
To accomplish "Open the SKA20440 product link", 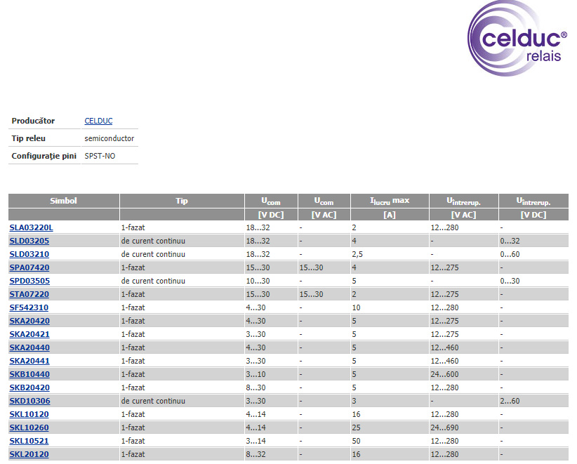I will point(29,347).
